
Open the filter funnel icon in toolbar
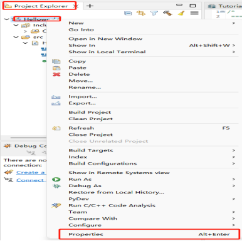click(154, 13)
